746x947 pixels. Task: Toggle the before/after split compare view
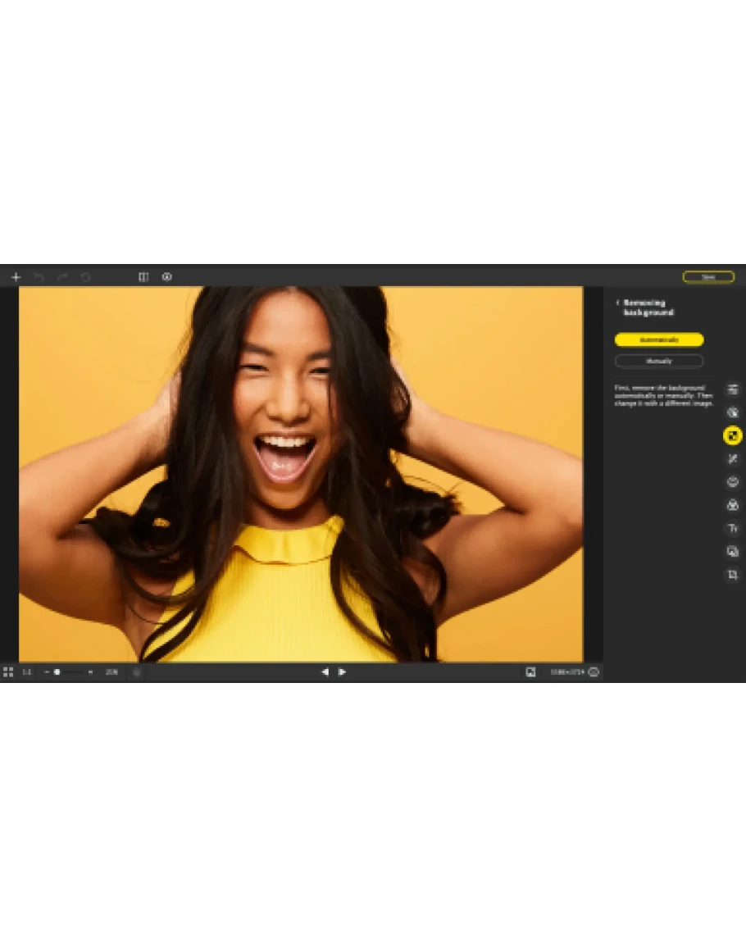(143, 277)
